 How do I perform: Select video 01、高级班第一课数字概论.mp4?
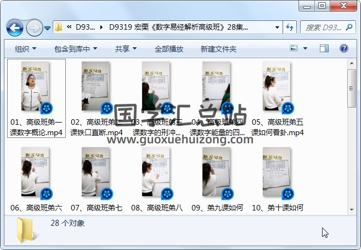pyautogui.click(x=36, y=99)
